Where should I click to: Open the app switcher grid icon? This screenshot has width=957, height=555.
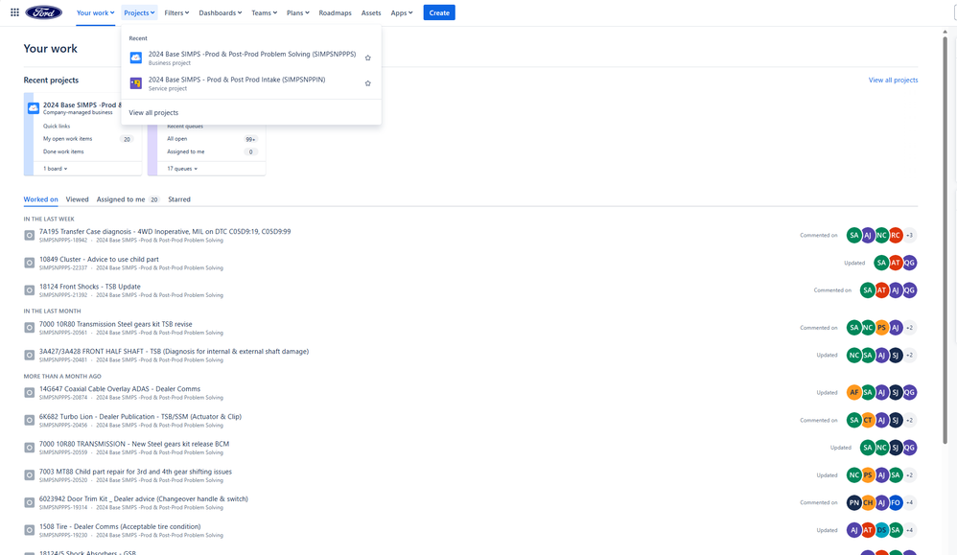[14, 12]
